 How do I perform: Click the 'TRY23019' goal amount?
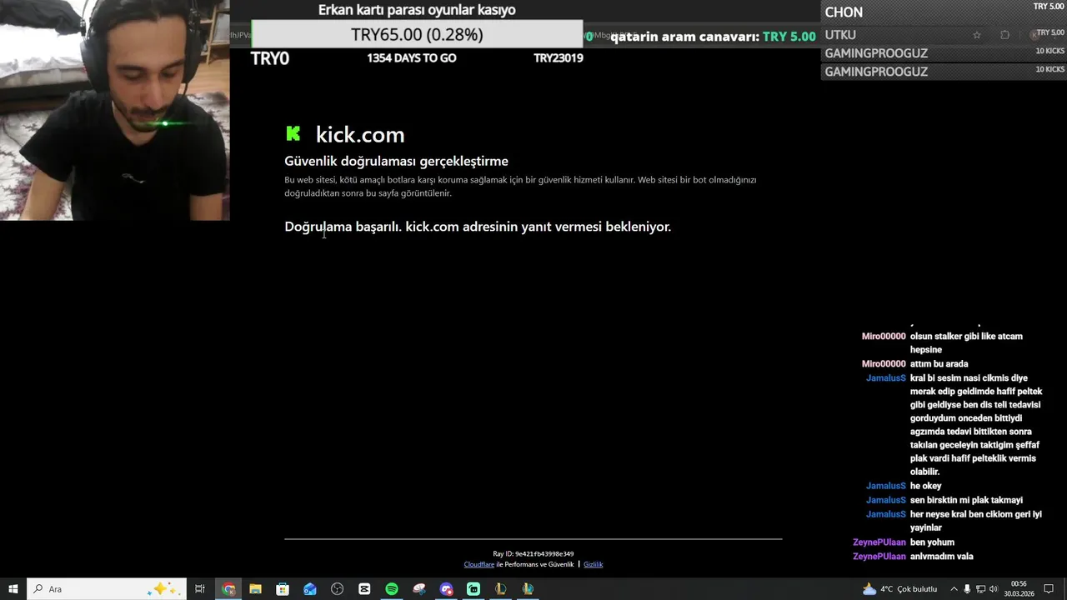click(559, 58)
